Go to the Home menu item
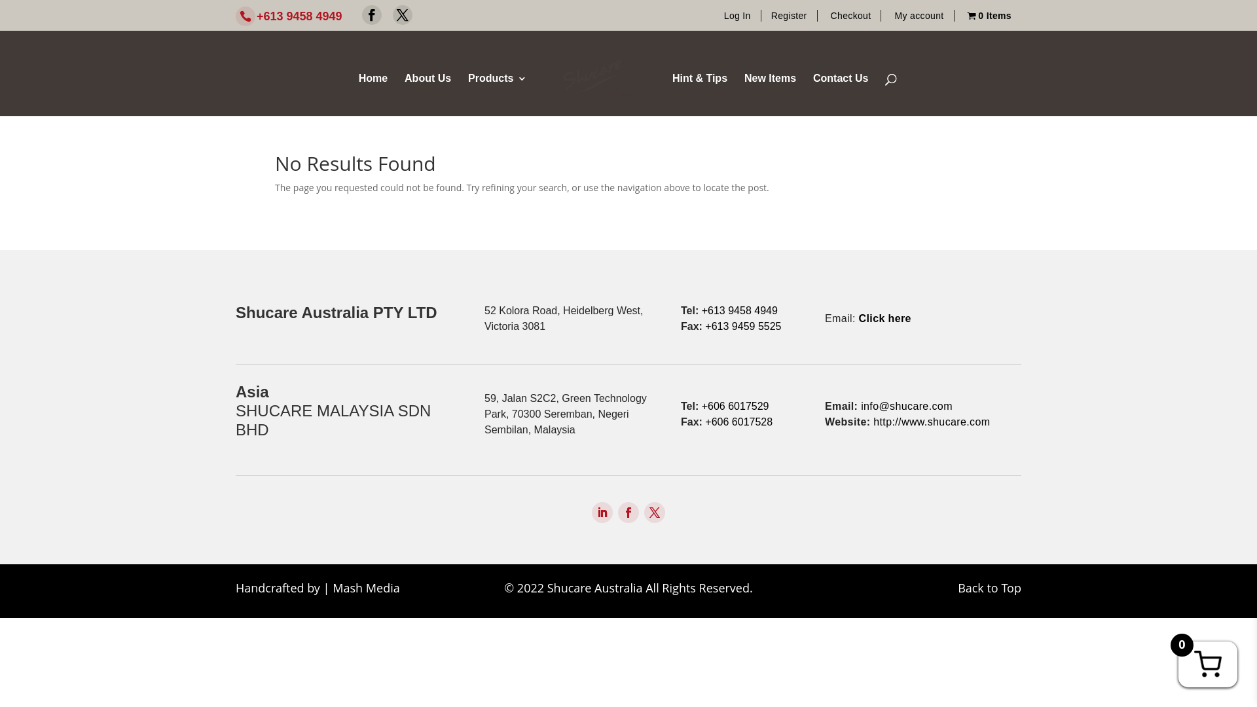 coord(373,78)
